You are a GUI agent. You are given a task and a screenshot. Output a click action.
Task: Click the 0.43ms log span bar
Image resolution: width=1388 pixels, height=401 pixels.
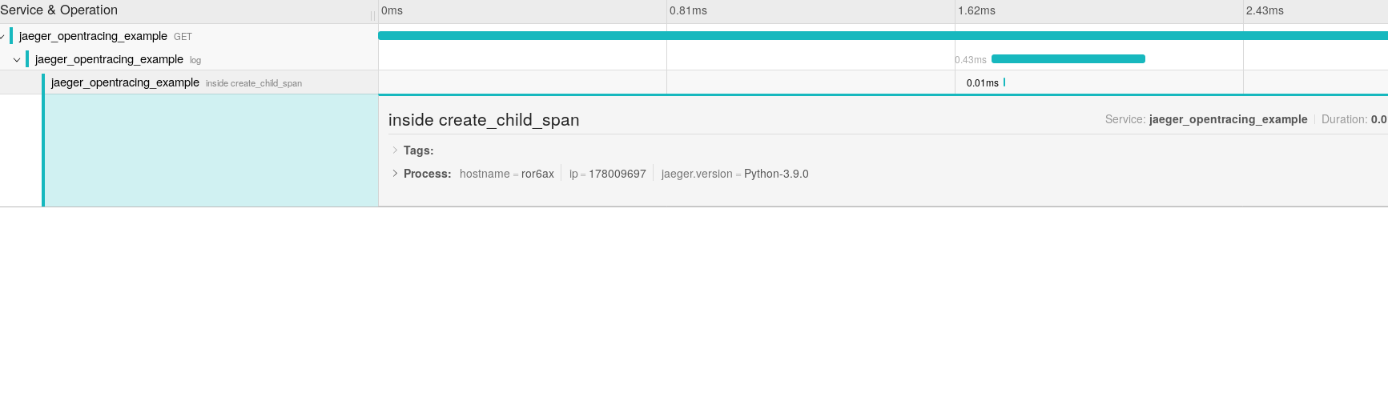(x=1068, y=58)
